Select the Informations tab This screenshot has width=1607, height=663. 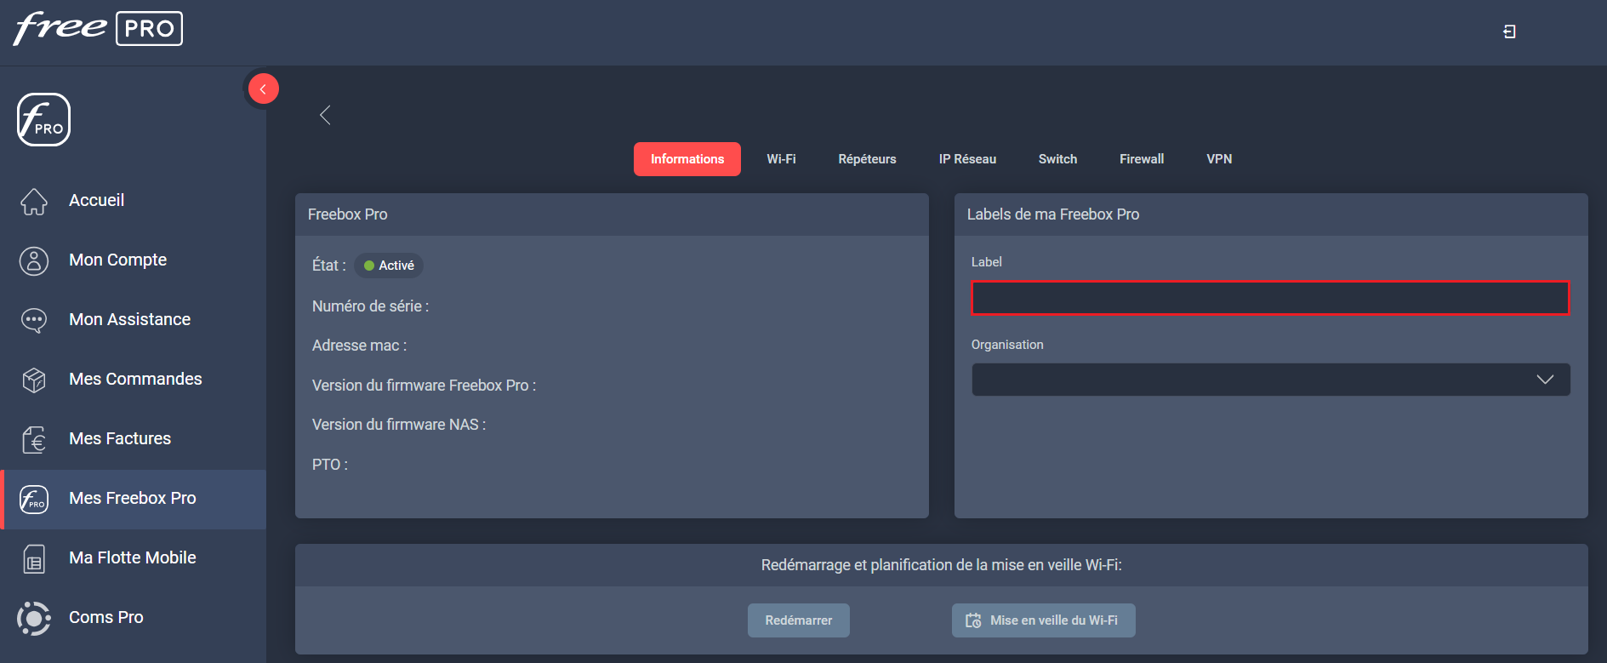687,159
